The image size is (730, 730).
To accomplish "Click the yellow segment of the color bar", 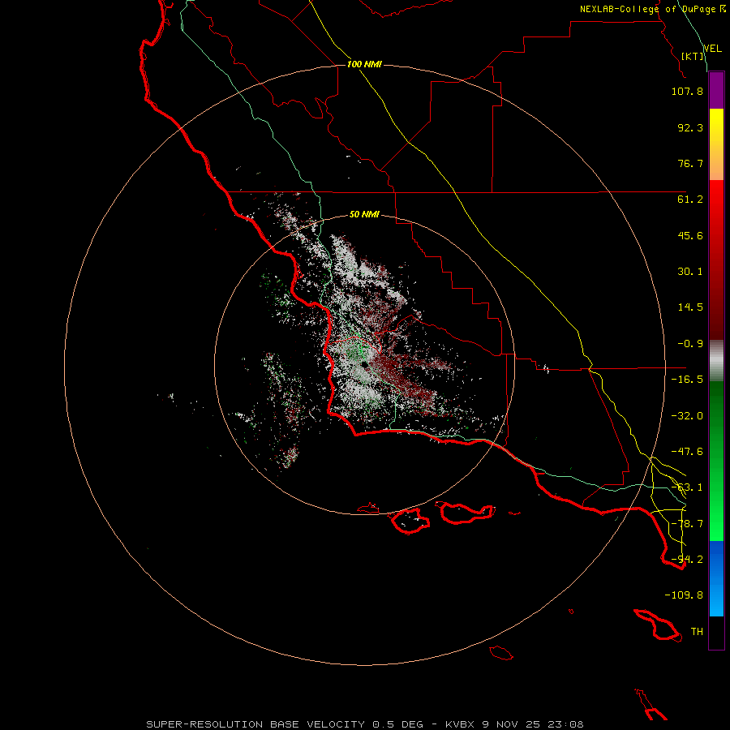I will tap(716, 144).
